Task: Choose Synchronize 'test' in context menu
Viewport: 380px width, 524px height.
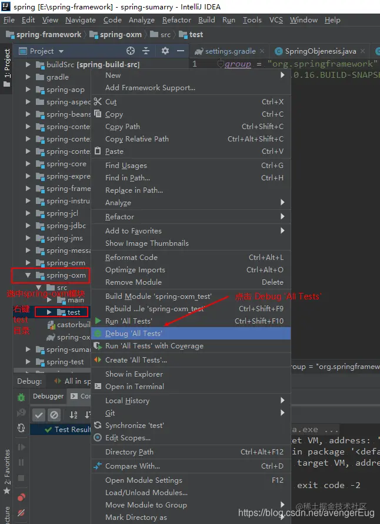Action: coord(191,426)
